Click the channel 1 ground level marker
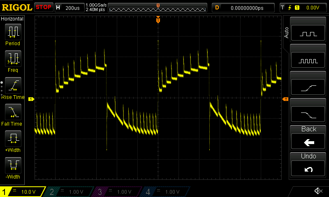Viewport: 329px width, 197px height. pyautogui.click(x=31, y=99)
